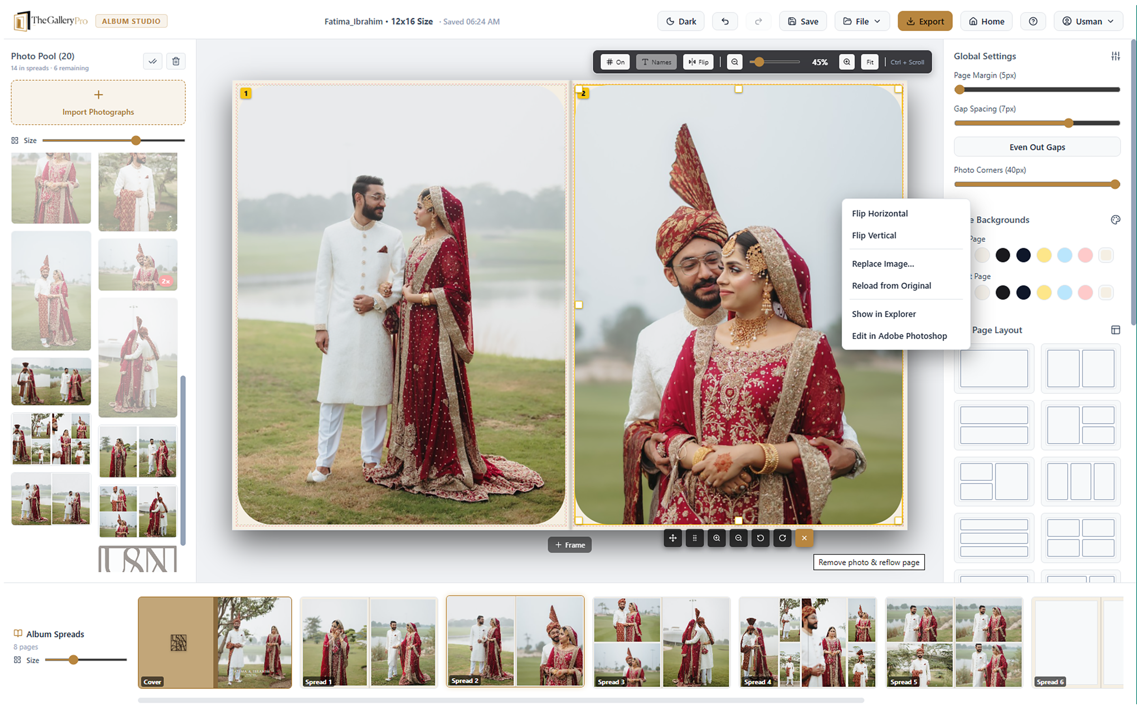Rotate photo clockwise in frame toolbar
This screenshot has height=710, width=1137.
pos(782,538)
